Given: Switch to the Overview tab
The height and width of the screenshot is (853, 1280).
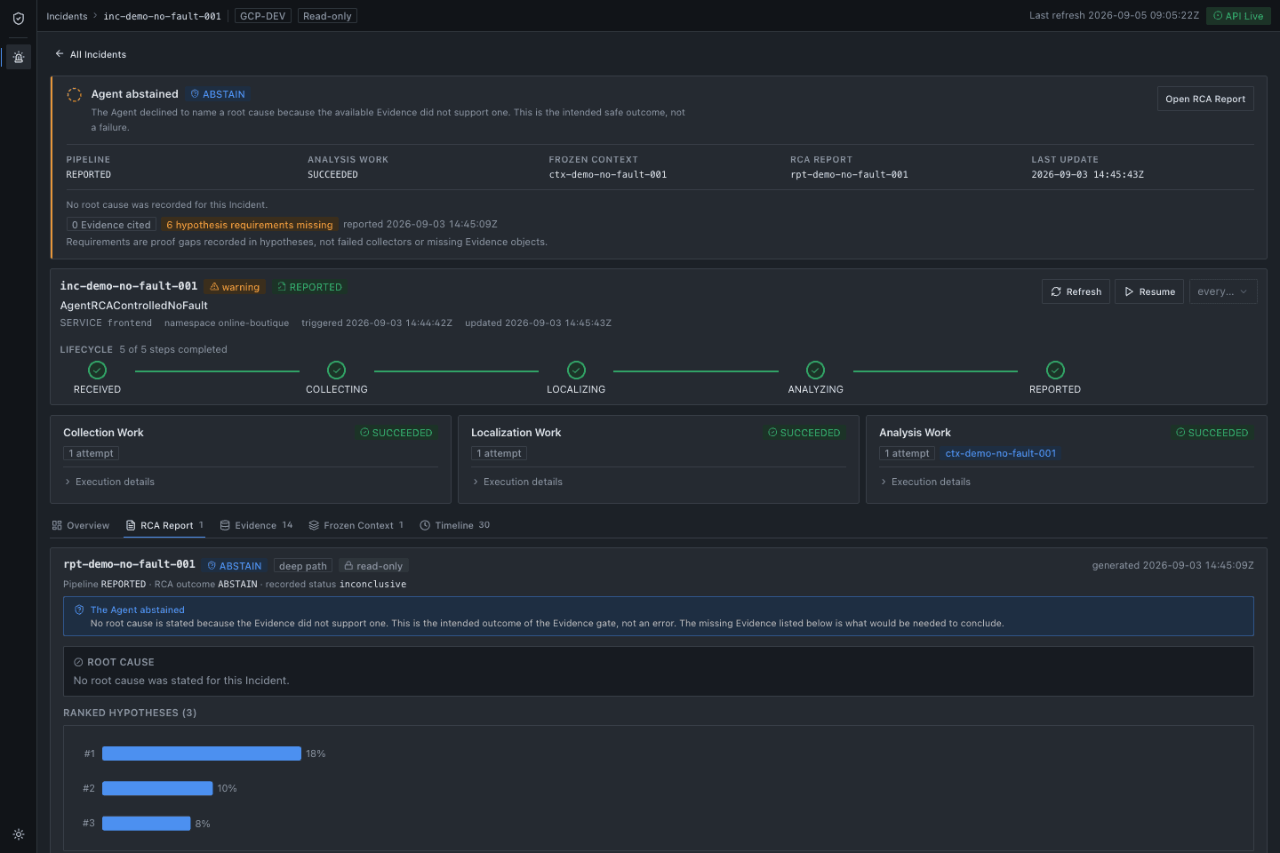Looking at the screenshot, I should click(81, 525).
